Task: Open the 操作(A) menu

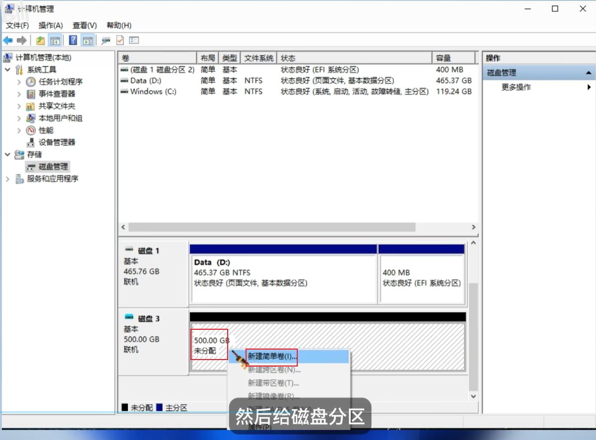Action: pos(51,25)
